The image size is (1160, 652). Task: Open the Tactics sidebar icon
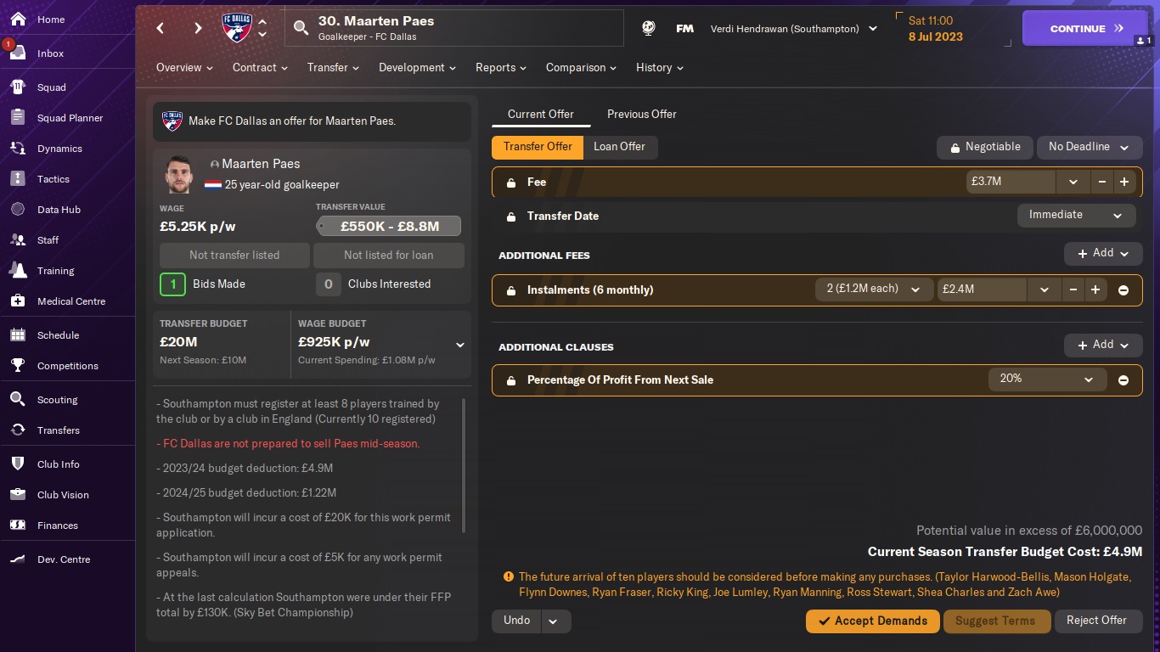(18, 179)
